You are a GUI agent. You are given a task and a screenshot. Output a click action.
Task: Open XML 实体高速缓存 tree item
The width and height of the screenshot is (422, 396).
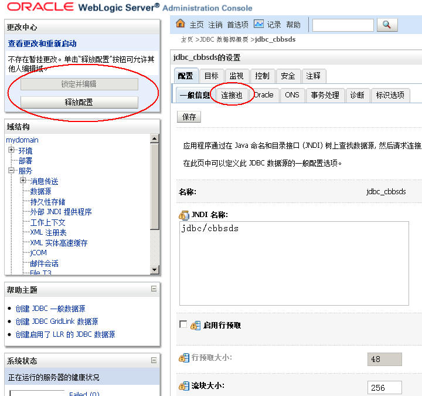coord(59,243)
